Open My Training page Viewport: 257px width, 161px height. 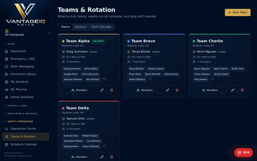(x=26, y=90)
